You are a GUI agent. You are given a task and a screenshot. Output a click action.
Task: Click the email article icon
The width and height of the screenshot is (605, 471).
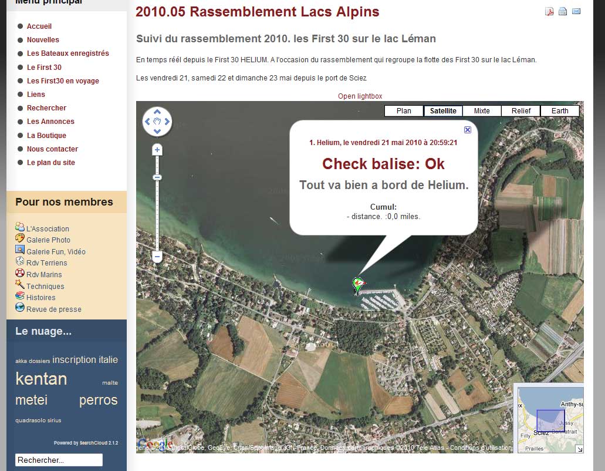(576, 11)
